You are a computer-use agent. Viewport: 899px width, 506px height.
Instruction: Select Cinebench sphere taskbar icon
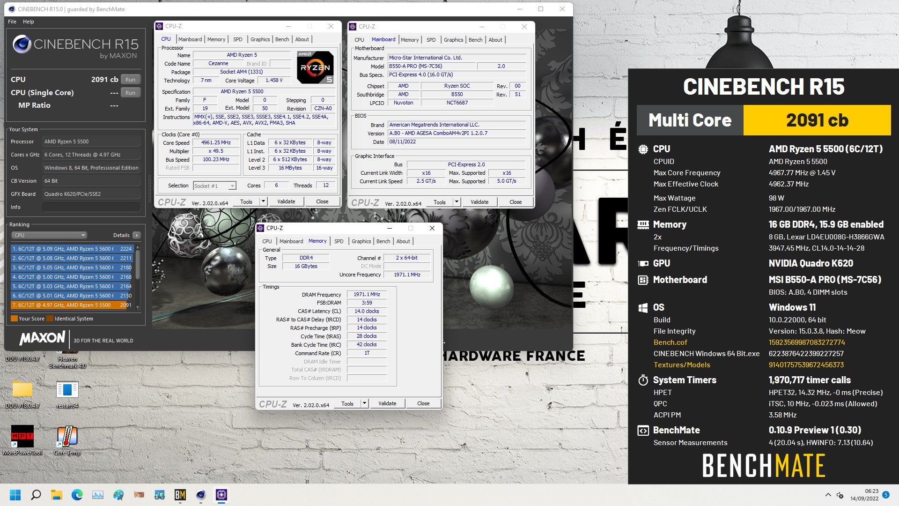click(x=201, y=495)
